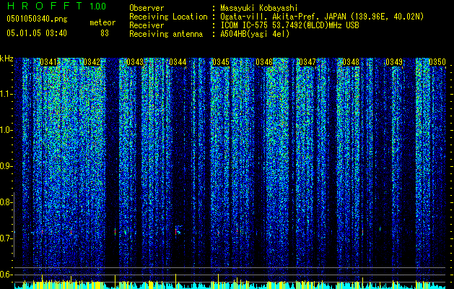
Task: Click the date stamp 05.01.05 03:40
Action: 37,33
